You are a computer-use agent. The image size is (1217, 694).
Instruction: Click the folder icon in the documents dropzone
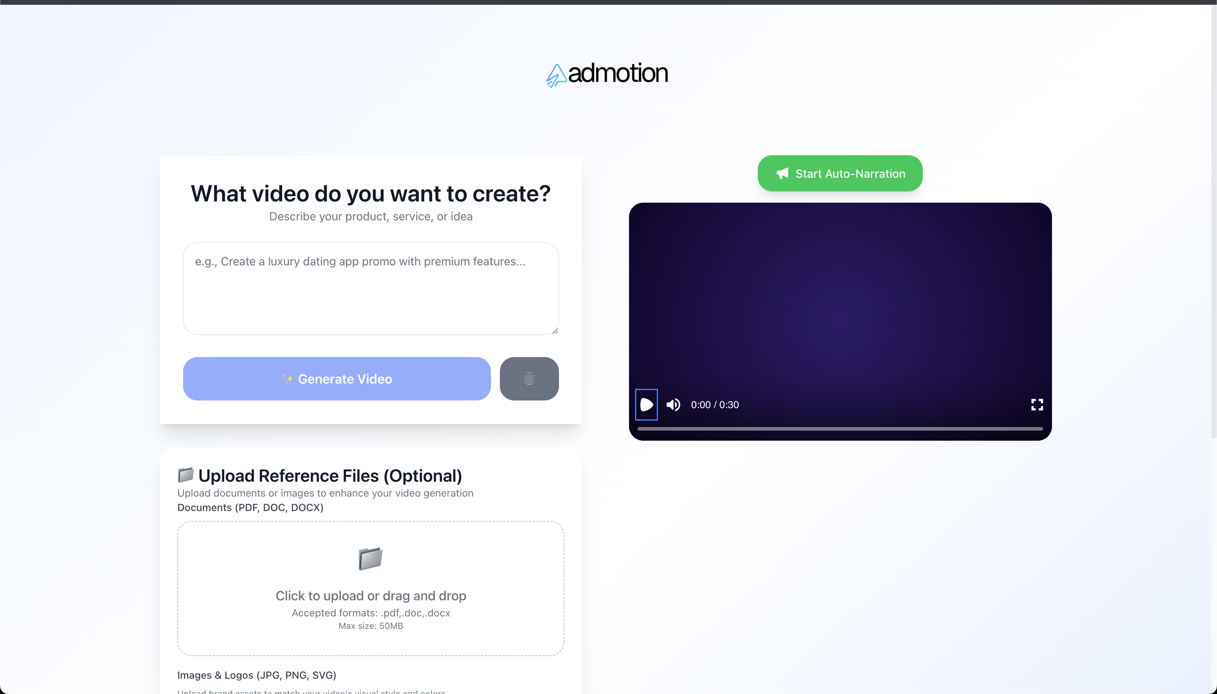(x=370, y=558)
